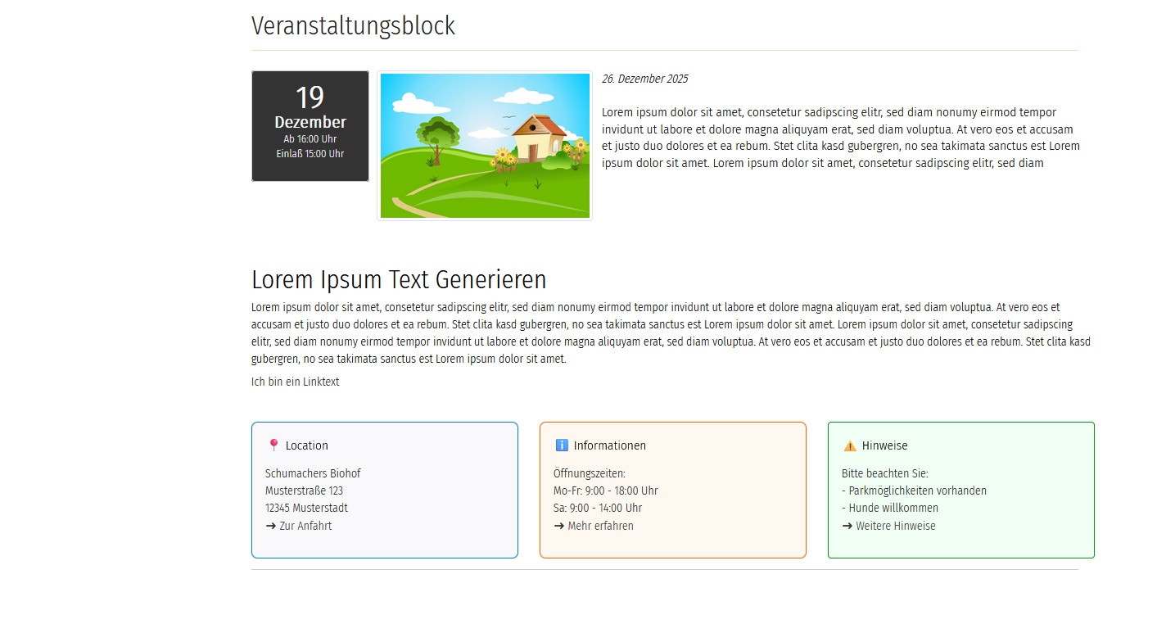Screen dimensions: 1157x624
Task: Click the blue info icon beside Informationen
Action: click(x=562, y=445)
